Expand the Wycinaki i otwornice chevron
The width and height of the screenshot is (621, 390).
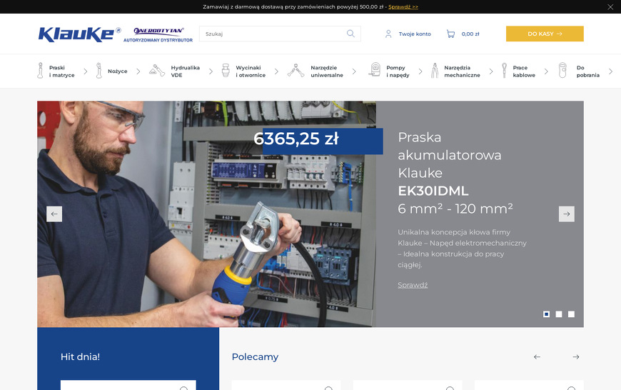276,71
